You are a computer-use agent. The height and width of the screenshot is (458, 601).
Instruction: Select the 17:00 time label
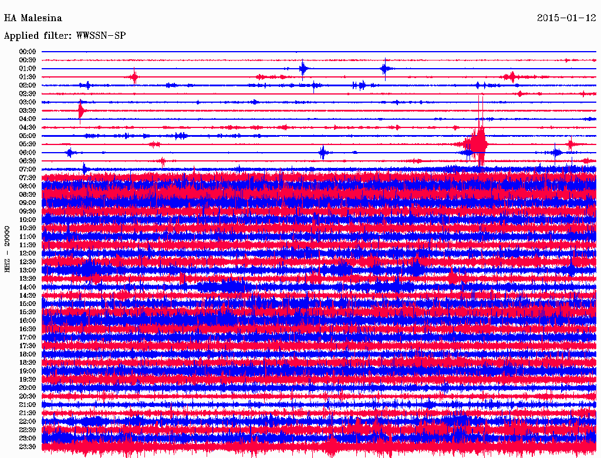[28, 338]
